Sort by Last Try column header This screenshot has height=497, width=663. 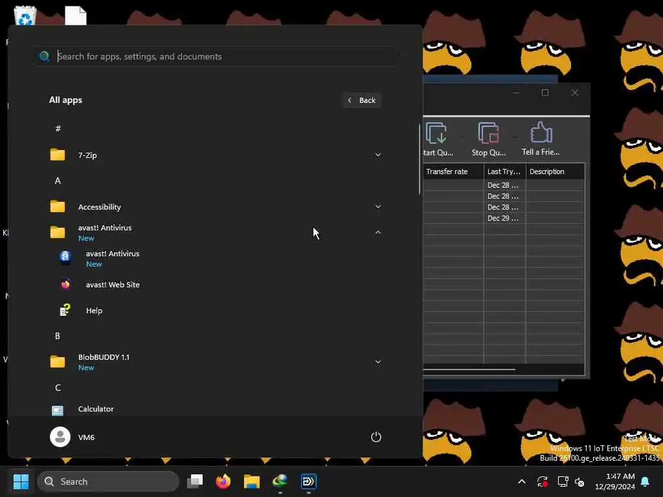[505, 171]
